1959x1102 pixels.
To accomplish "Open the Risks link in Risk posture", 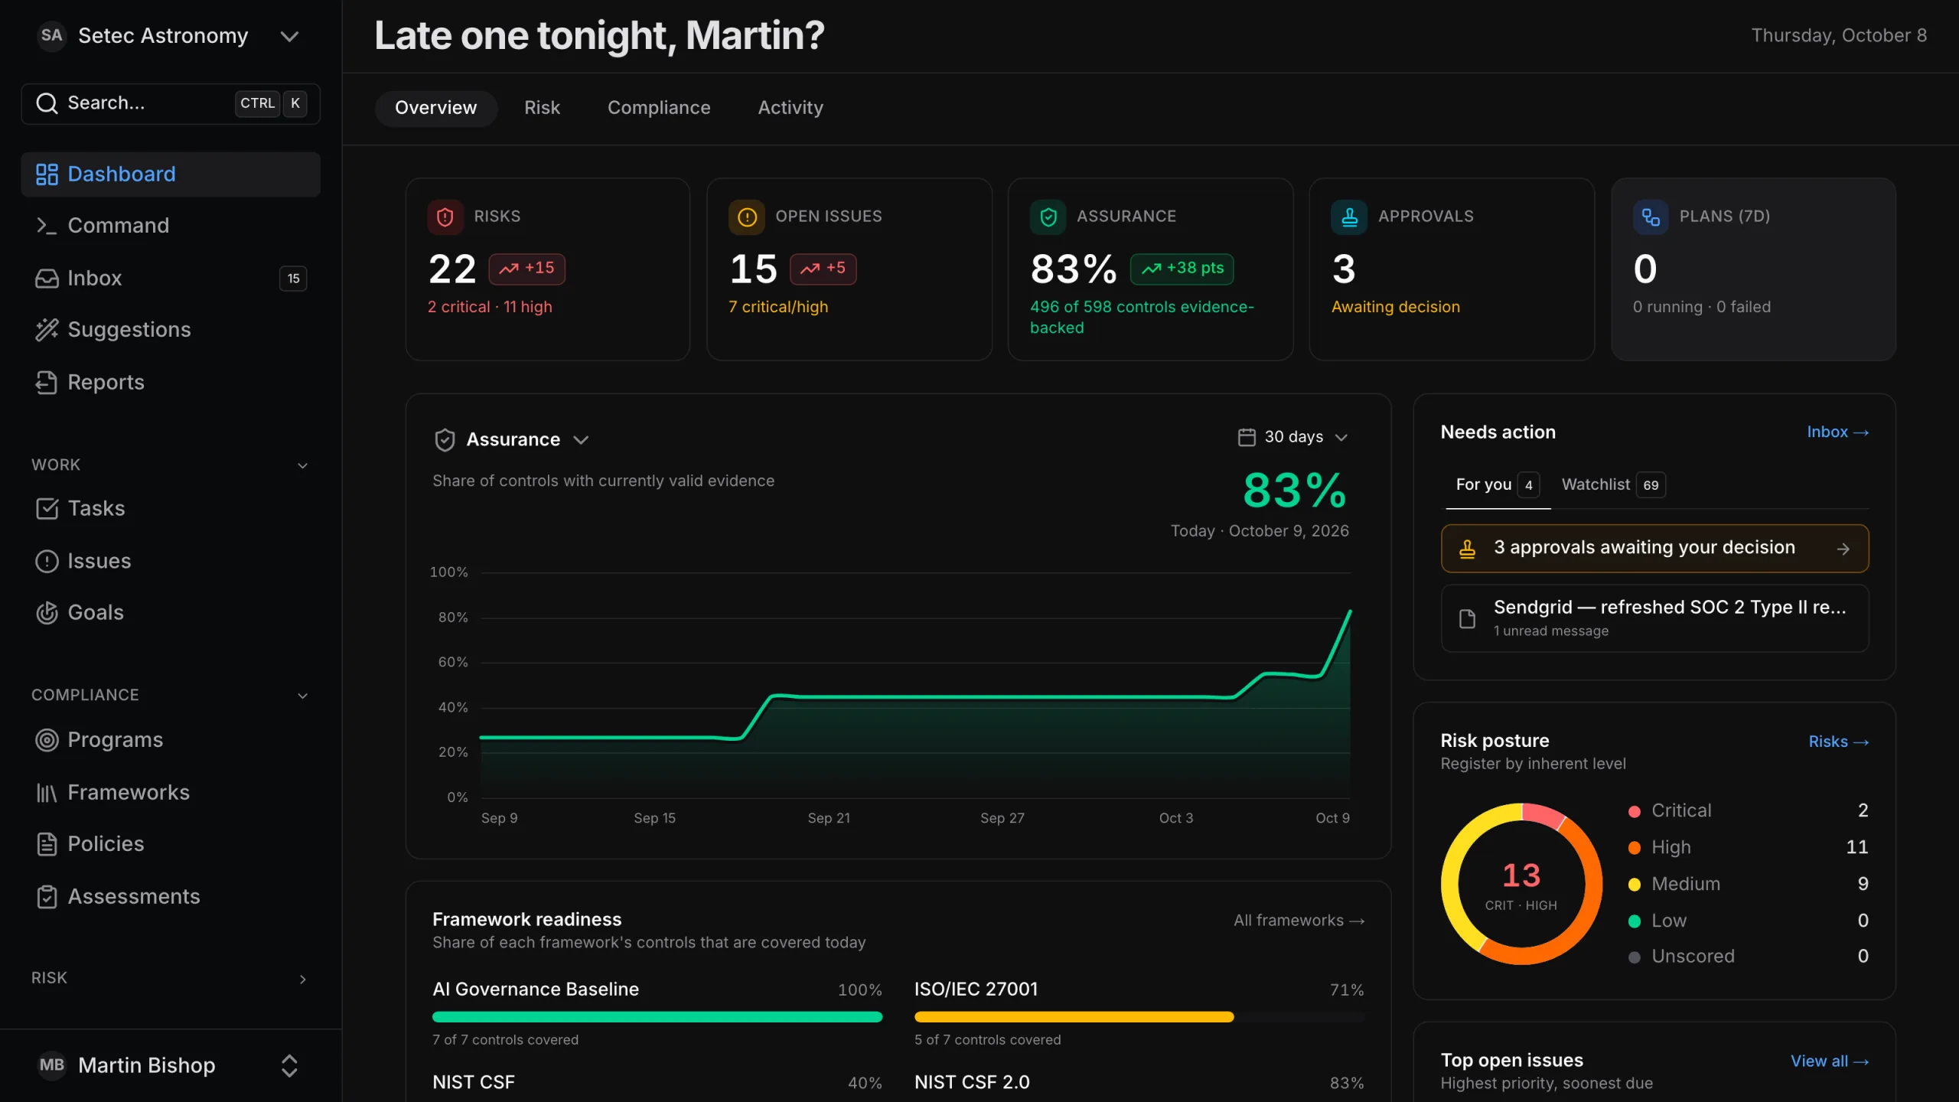I will (x=1839, y=742).
